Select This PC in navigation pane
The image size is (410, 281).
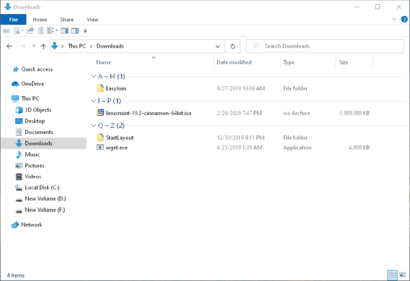(30, 99)
